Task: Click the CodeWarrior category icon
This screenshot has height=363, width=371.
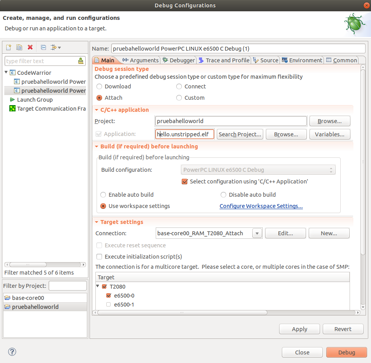Action: pyautogui.click(x=12, y=73)
